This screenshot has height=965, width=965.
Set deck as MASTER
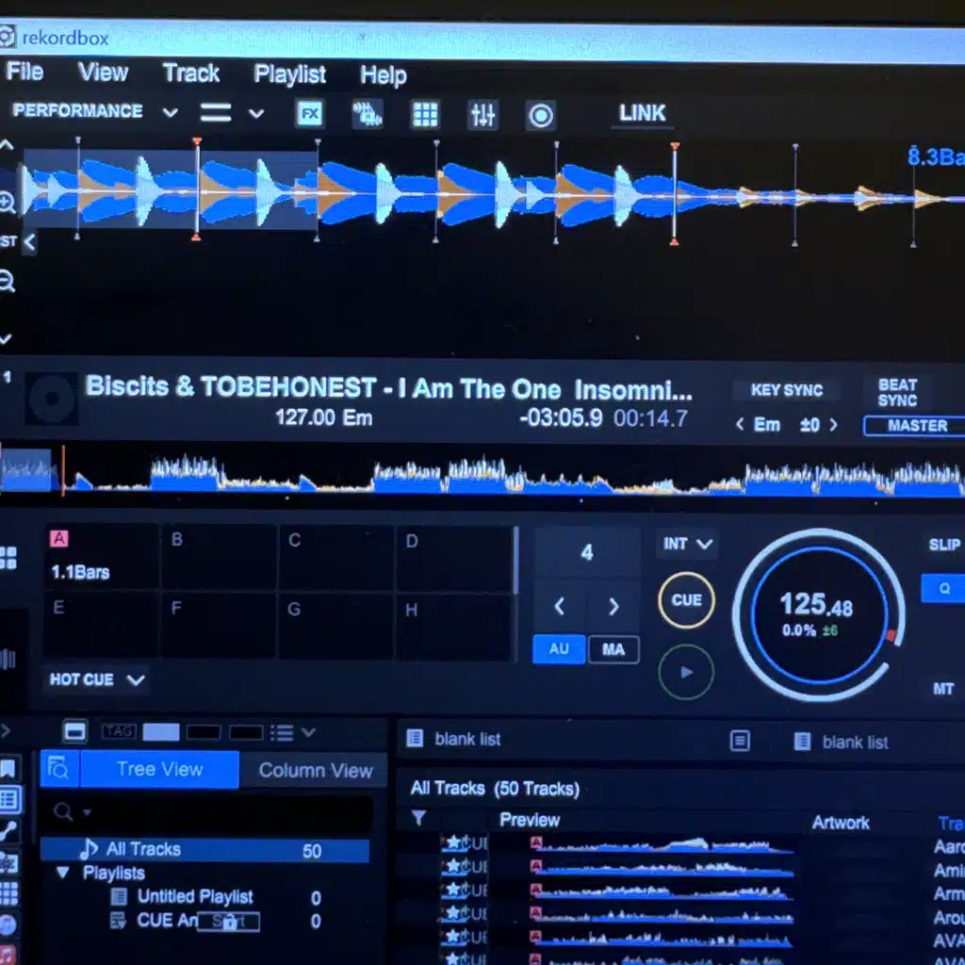coord(915,426)
